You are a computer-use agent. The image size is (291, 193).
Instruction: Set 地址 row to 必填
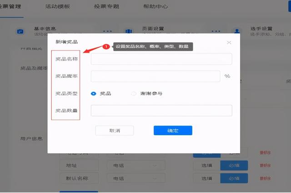[234, 165]
